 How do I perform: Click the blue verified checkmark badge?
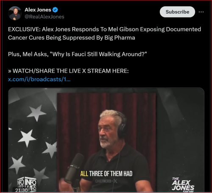pyautogui.click(x=55, y=10)
